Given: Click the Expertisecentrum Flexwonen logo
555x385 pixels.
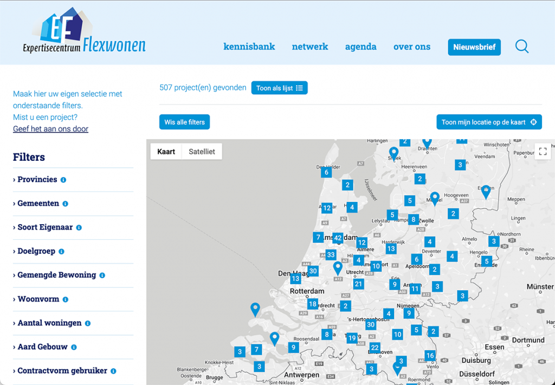Looking at the screenshot, I should pyautogui.click(x=84, y=32).
